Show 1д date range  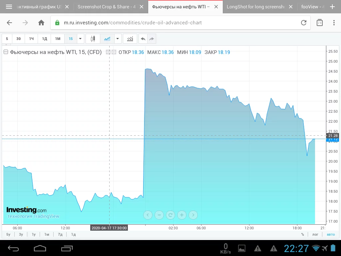[x=74, y=234]
